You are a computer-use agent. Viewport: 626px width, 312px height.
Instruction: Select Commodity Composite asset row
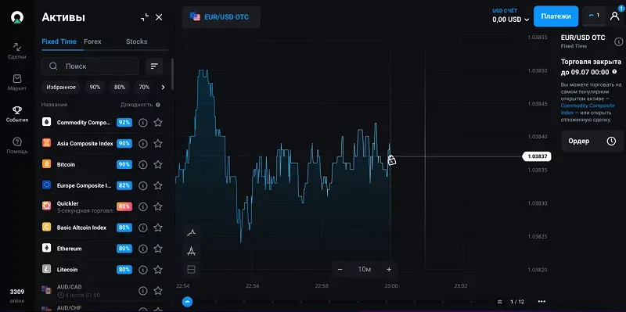[x=103, y=123]
